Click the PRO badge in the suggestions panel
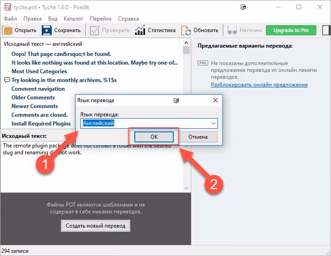The height and width of the screenshot is (256, 331). (203, 63)
